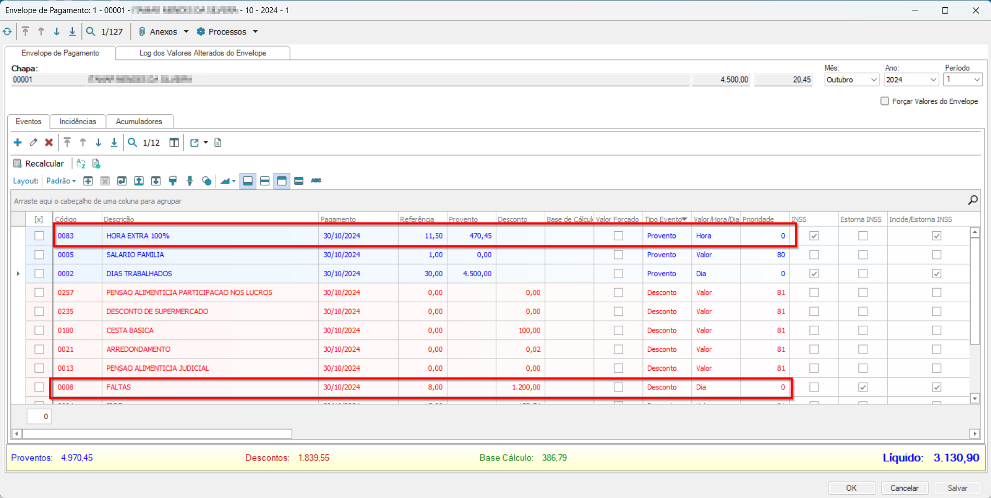Viewport: 991px width, 498px height.
Task: Delete selected event using red X icon
Action: pyautogui.click(x=49, y=142)
